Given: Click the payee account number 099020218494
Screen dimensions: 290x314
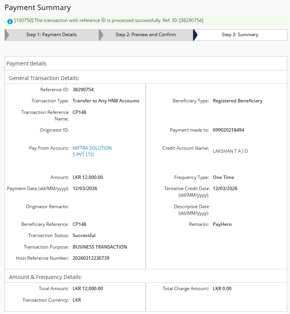Looking at the screenshot, I should (228, 130).
